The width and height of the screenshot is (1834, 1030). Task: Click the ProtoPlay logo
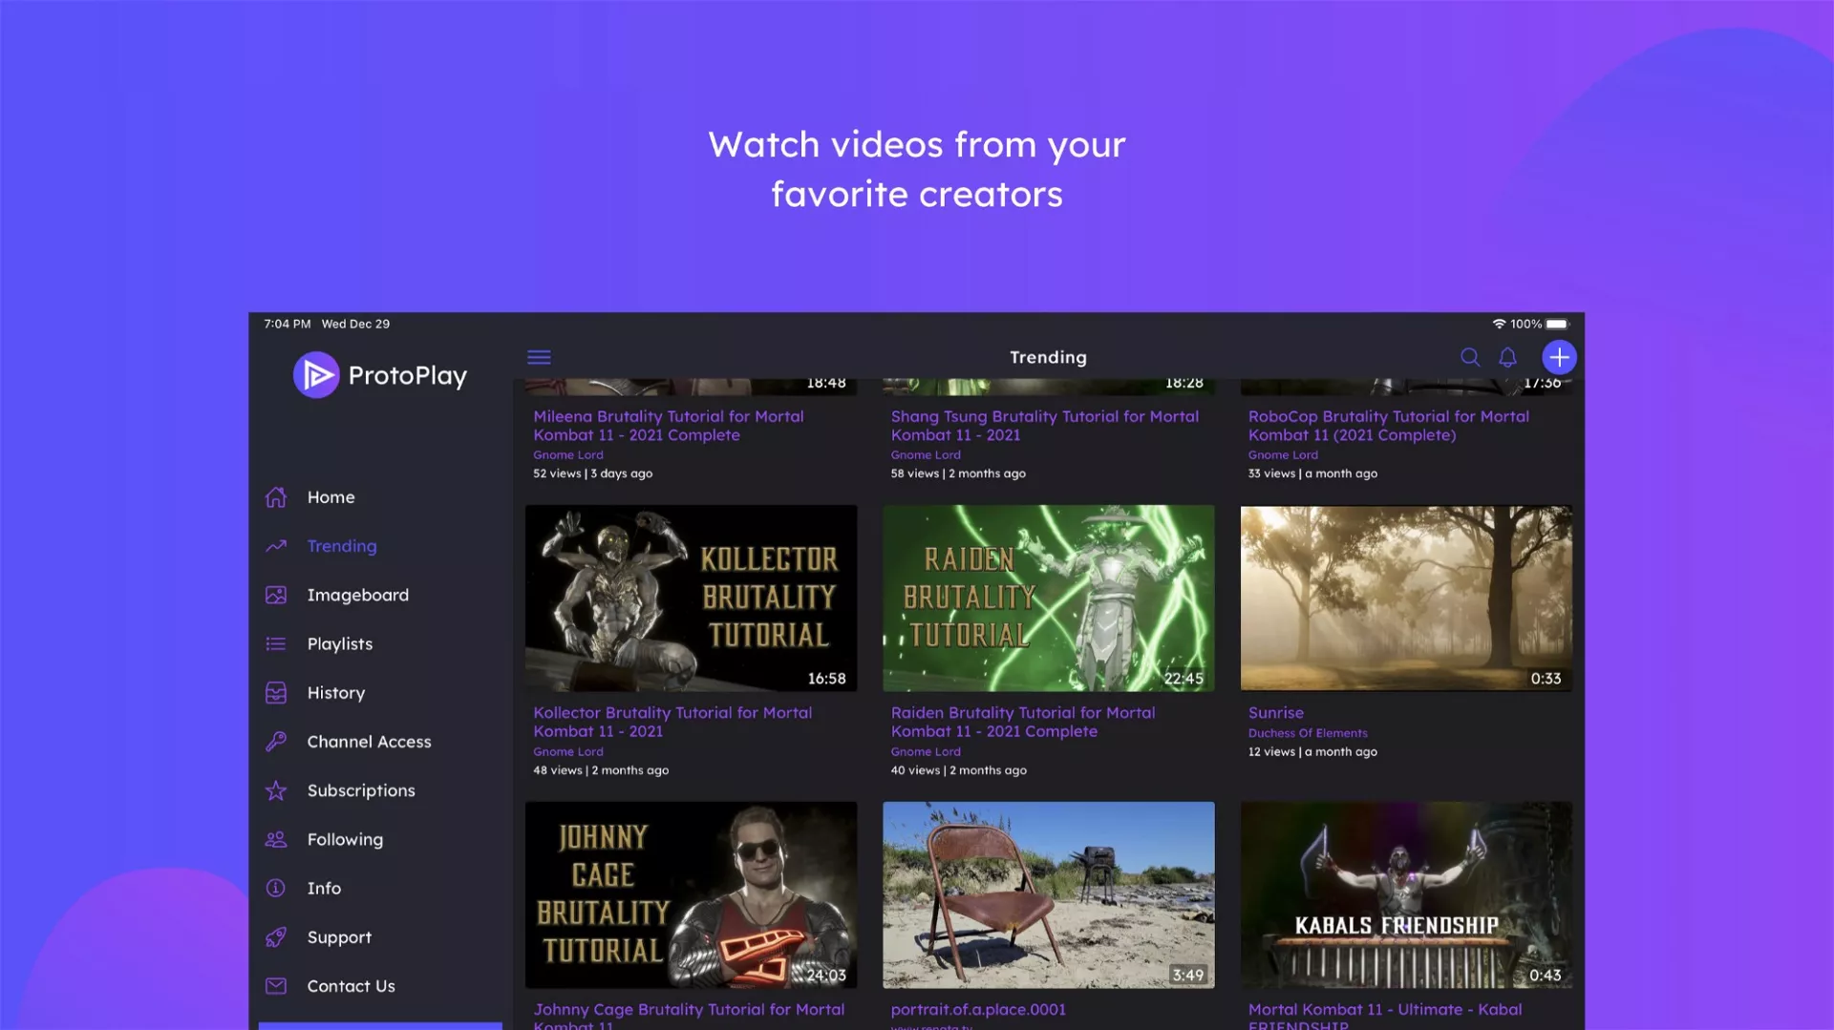[380, 375]
